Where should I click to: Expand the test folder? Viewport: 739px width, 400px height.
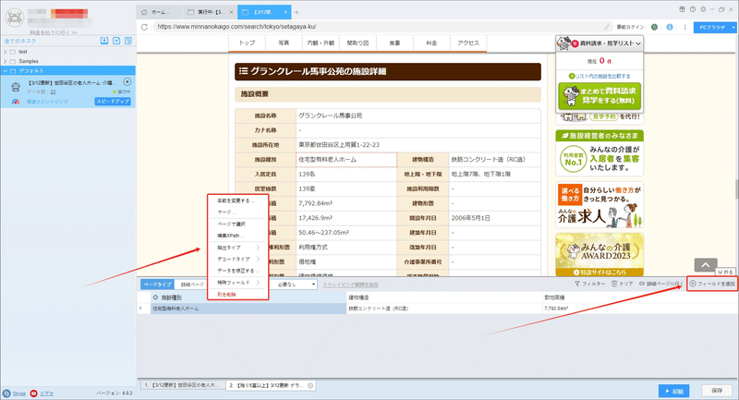tap(6, 52)
